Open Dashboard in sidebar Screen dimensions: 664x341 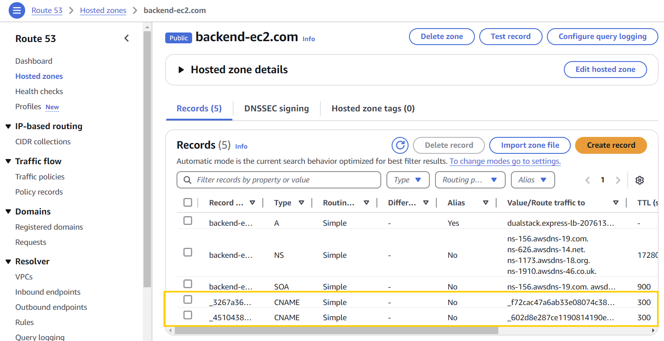point(34,61)
